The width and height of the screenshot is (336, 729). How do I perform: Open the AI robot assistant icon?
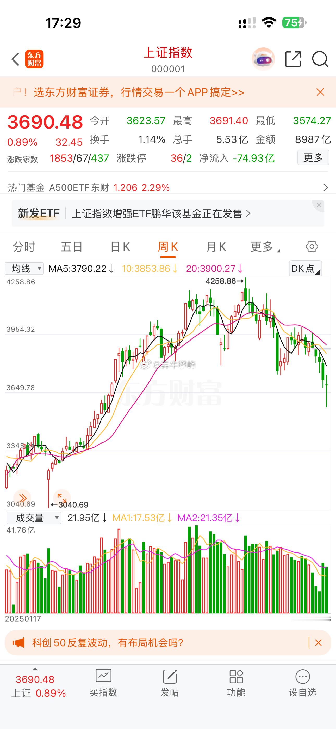coord(263,59)
